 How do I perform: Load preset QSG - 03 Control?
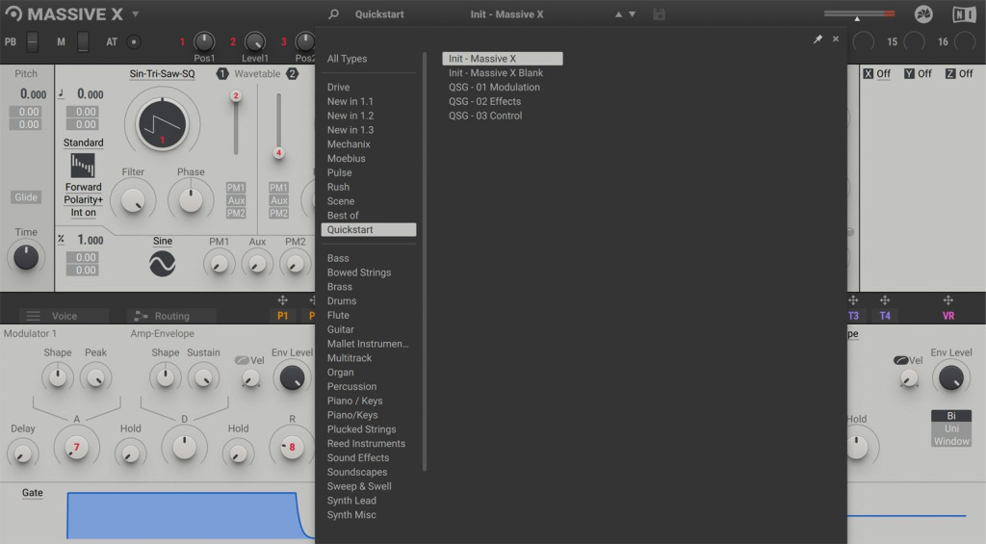click(x=485, y=116)
